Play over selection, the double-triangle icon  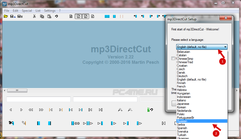point(88,123)
